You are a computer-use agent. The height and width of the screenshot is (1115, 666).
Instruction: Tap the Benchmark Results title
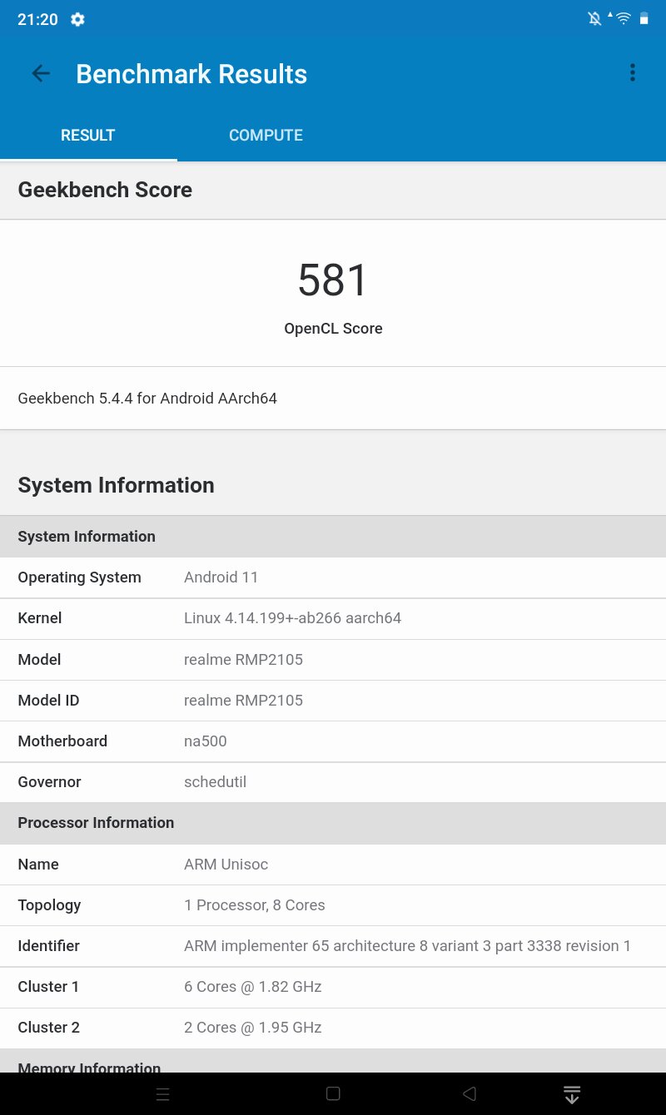point(191,74)
